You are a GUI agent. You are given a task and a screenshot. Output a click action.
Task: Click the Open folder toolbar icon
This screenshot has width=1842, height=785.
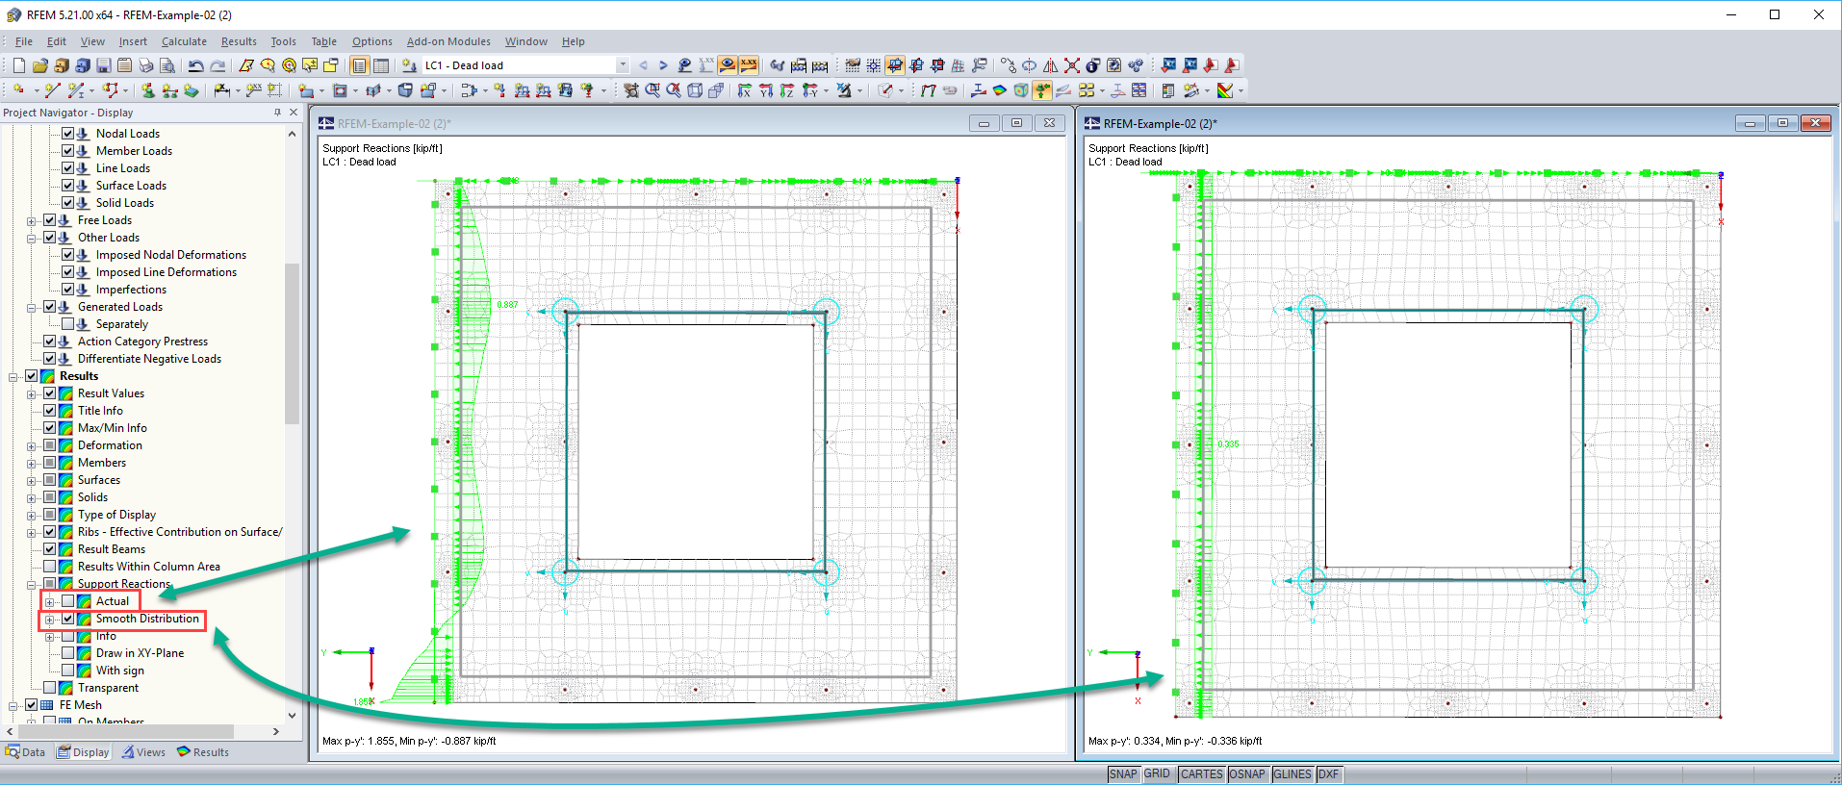(39, 65)
